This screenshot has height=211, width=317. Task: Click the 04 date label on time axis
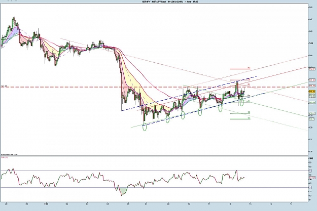tap(108, 204)
